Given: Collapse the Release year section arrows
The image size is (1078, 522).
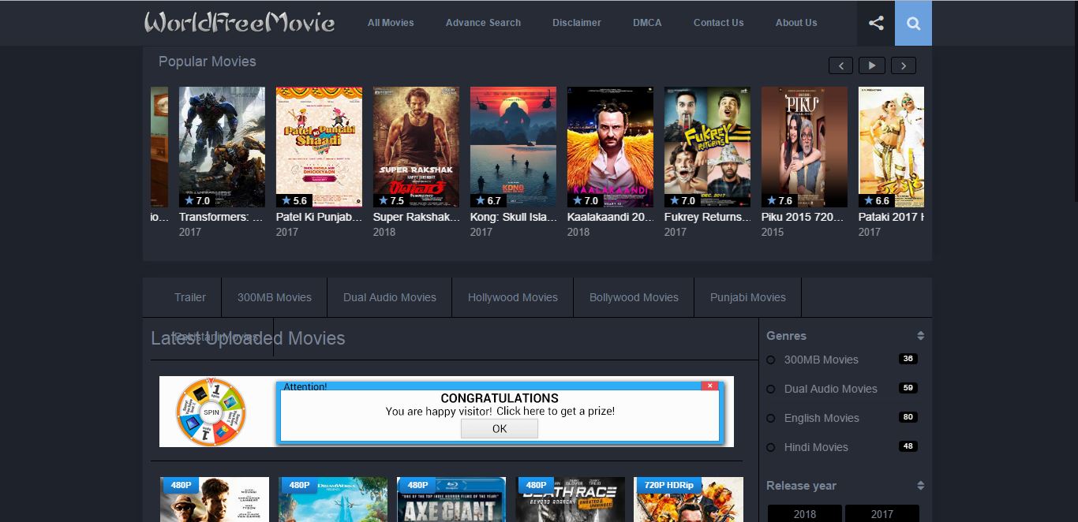Looking at the screenshot, I should point(920,486).
